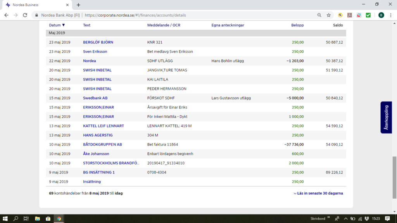This screenshot has height=223, width=397.
Task: Open Windows taskbar search
Action: pos(16,219)
